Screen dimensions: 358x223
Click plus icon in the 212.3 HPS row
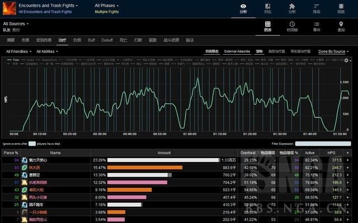click(x=348, y=175)
